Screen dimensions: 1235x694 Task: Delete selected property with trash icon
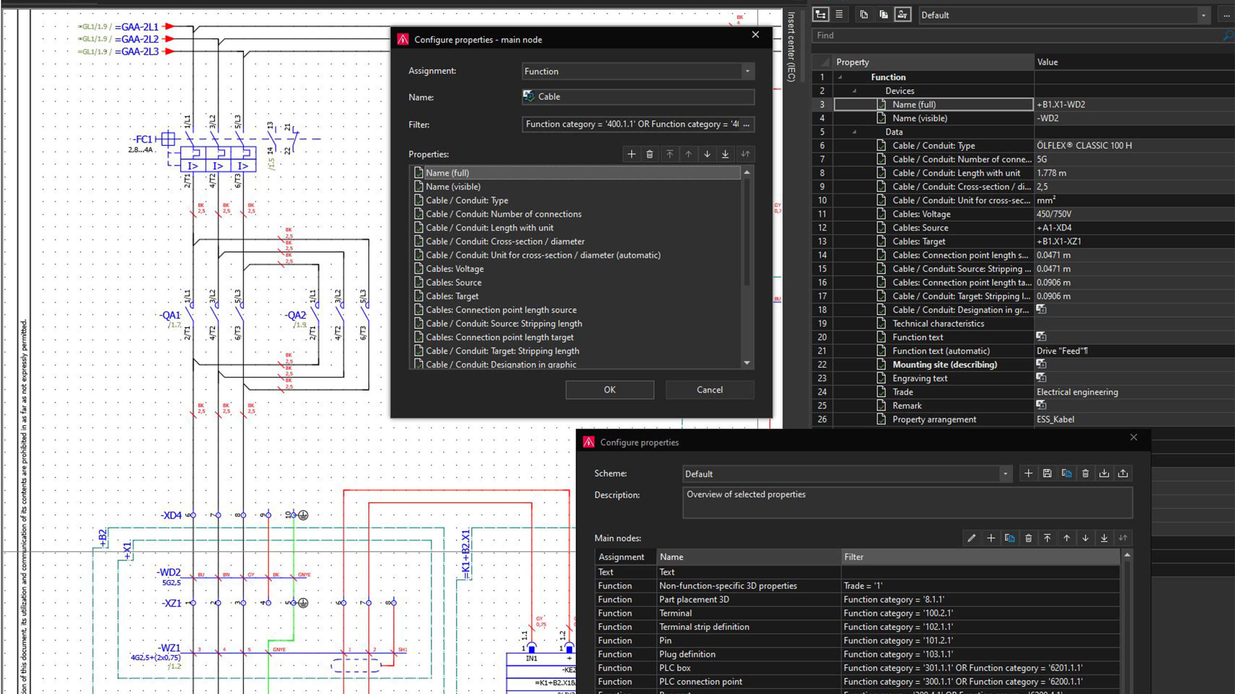[x=649, y=154]
